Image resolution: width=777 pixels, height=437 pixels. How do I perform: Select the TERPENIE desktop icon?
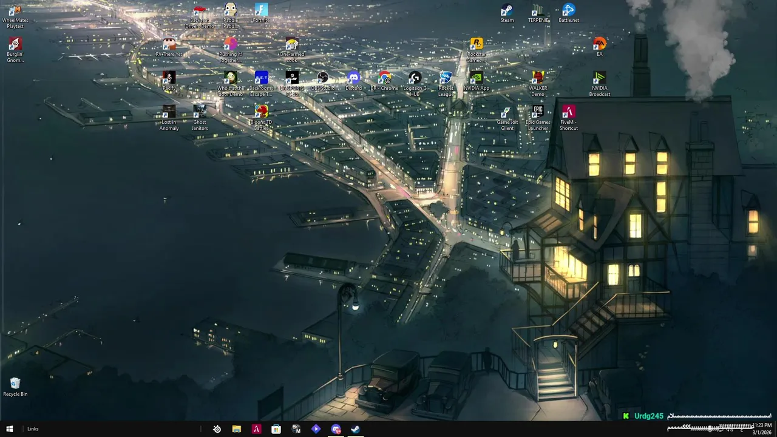click(x=538, y=13)
